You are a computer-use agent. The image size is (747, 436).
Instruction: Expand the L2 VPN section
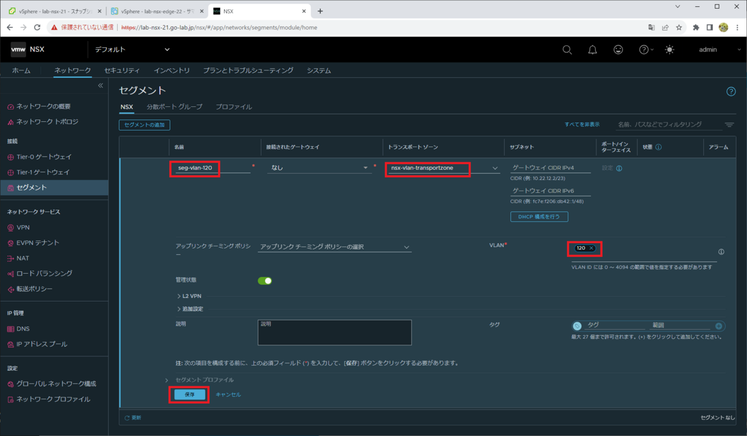[189, 296]
